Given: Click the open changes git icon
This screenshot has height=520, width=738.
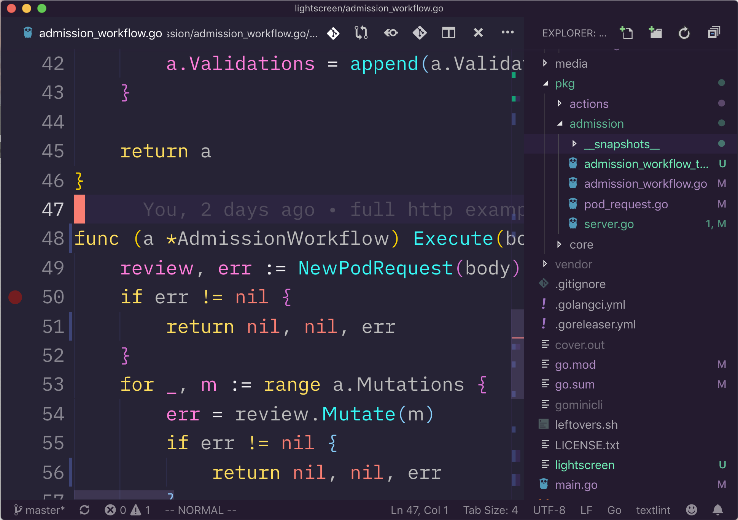Looking at the screenshot, I should click(x=333, y=33).
